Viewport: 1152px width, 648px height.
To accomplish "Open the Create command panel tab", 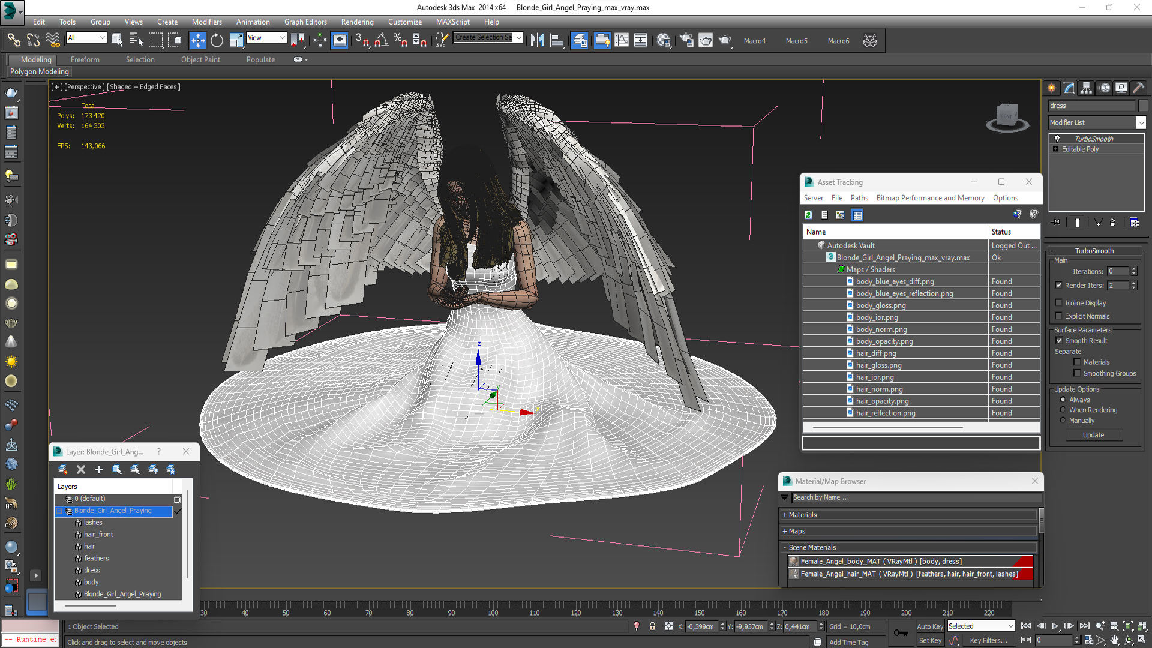I will click(x=1052, y=88).
